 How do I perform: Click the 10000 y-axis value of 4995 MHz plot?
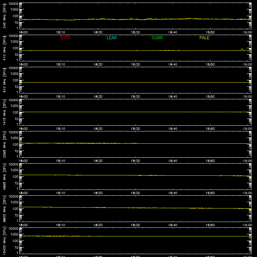coord(13,164)
